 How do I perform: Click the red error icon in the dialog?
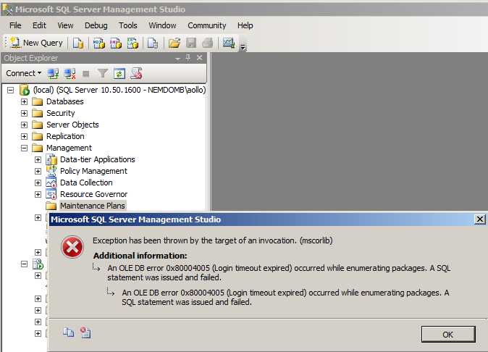point(72,247)
